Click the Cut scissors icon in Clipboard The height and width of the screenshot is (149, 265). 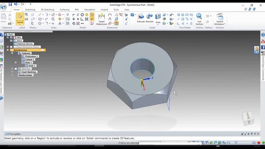pyautogui.click(x=10, y=15)
